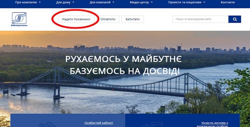250x127 pixels.
Task: Expand the Про компанію dropdown arrow
Action: pos(40,2)
